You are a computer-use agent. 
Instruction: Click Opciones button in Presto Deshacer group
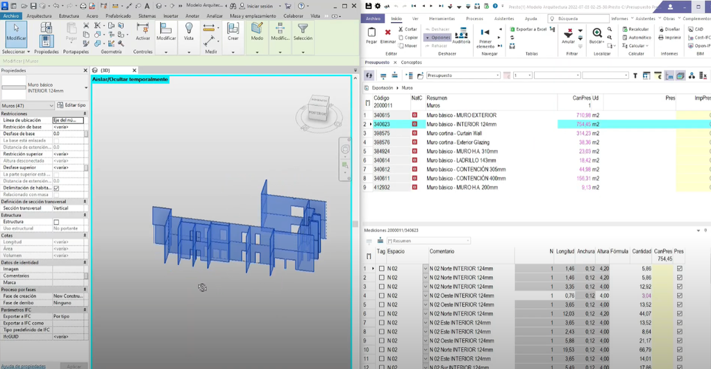click(438, 37)
